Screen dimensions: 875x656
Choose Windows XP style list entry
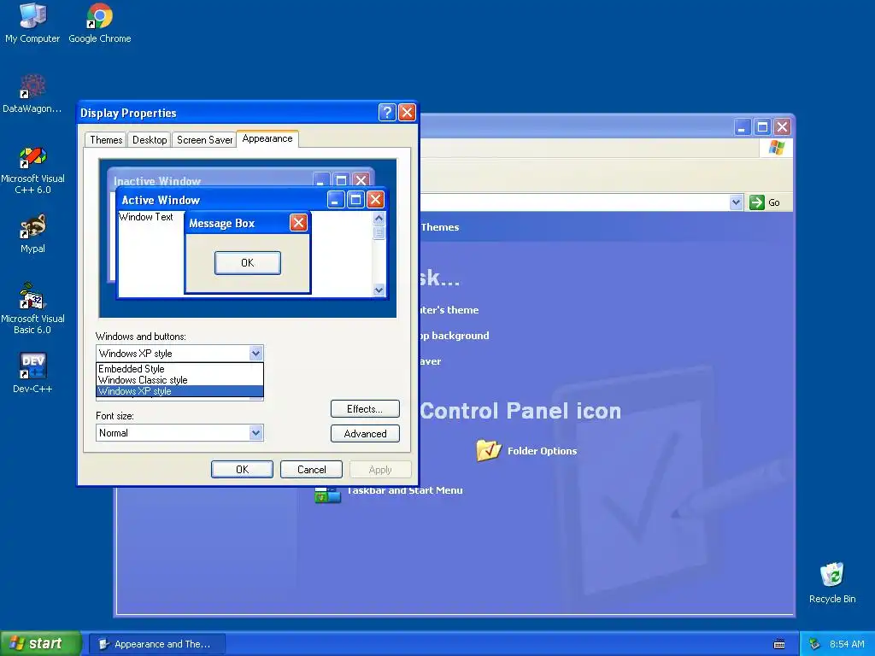179,391
